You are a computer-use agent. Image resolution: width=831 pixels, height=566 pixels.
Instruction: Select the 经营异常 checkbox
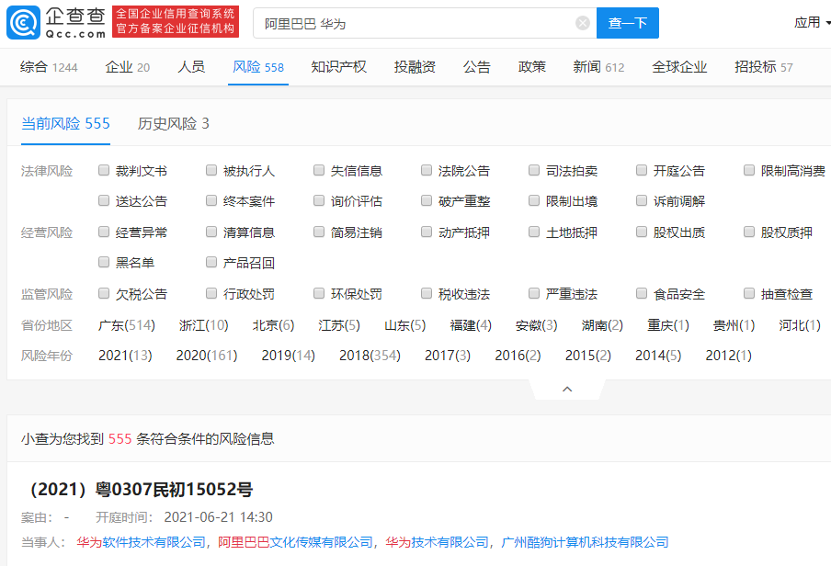[105, 232]
